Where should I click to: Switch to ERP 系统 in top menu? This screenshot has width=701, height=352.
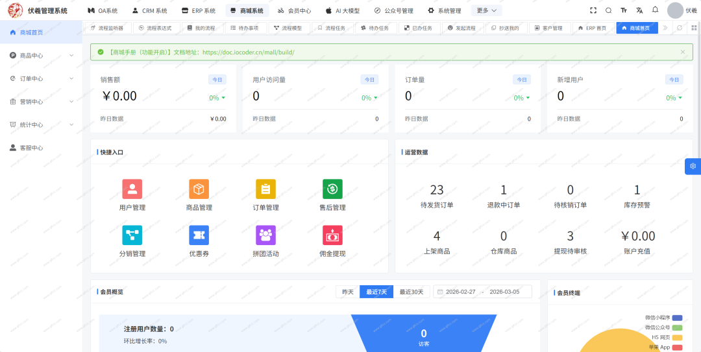pos(199,10)
